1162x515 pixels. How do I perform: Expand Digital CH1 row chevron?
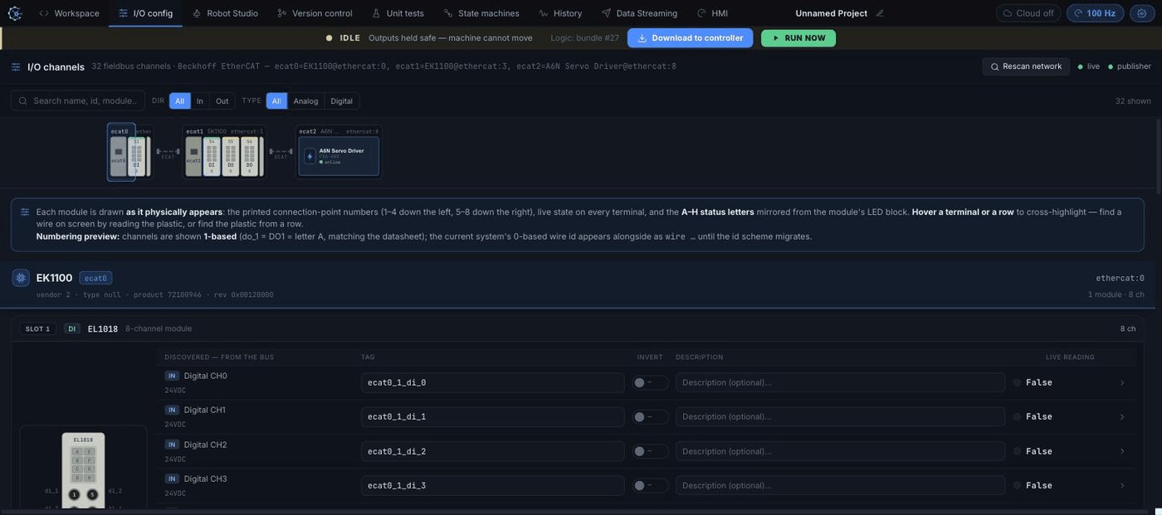click(x=1122, y=416)
